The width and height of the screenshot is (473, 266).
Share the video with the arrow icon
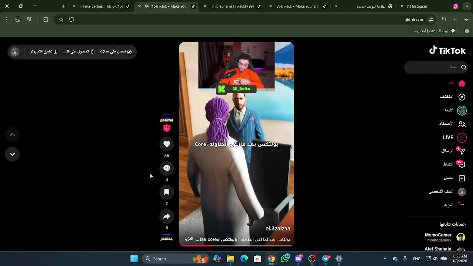point(167,216)
